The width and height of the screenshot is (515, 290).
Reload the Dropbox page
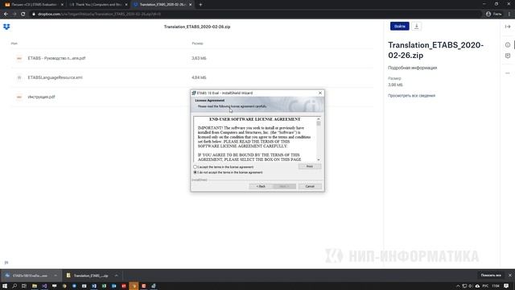click(x=23, y=14)
